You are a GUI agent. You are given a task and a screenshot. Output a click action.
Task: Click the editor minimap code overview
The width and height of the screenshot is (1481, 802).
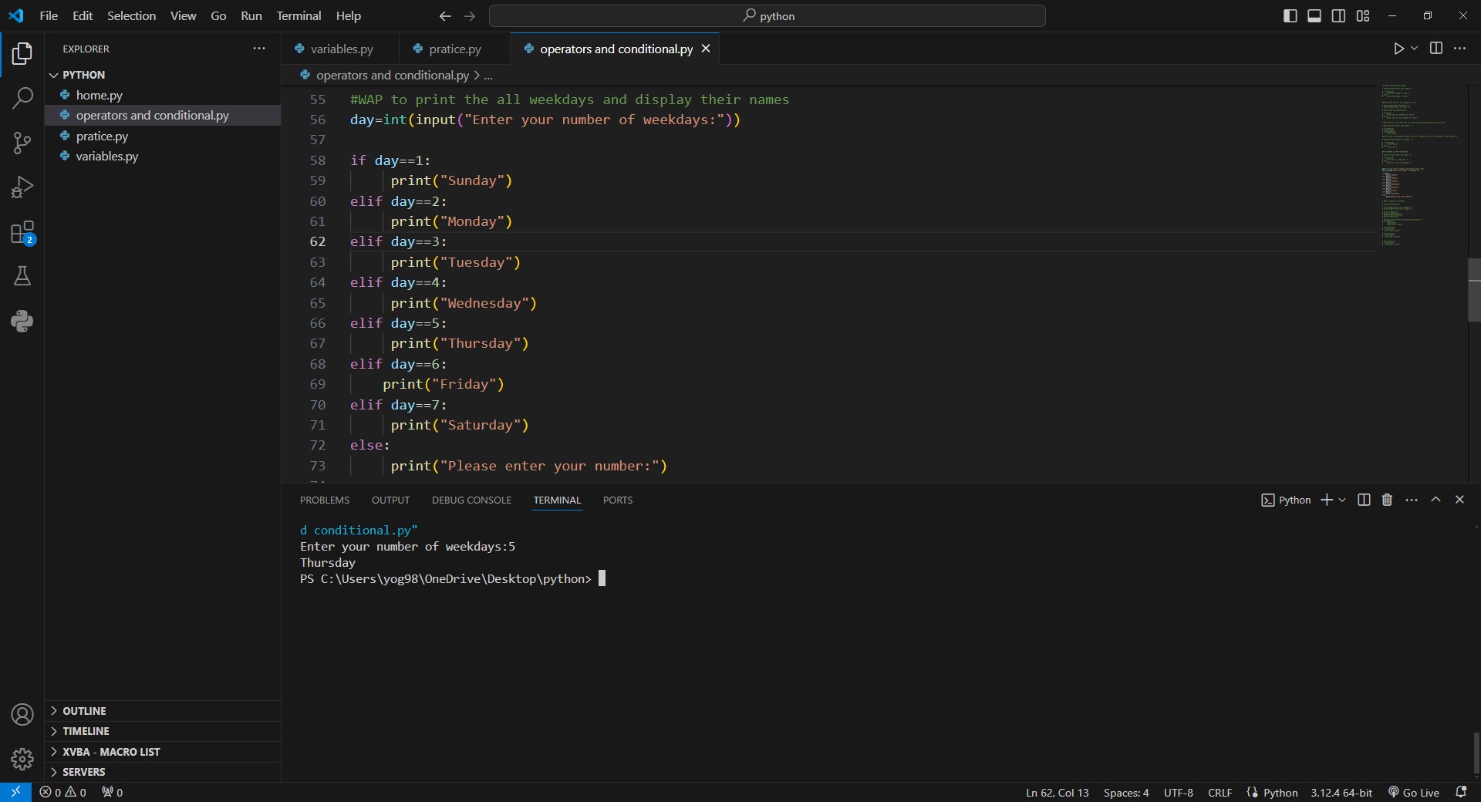pos(1421,166)
